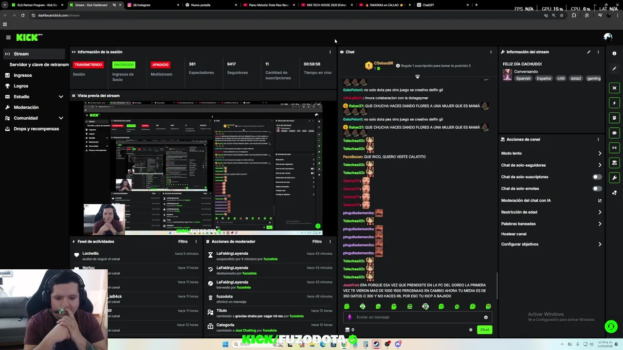Open Feed de actividades three-dot menu
The width and height of the screenshot is (623, 350).
tap(196, 242)
